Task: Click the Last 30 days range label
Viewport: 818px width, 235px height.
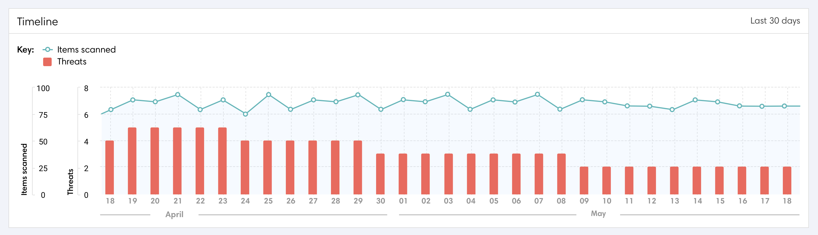Action: pyautogui.click(x=775, y=21)
